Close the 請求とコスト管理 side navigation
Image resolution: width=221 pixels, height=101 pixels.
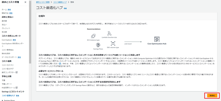pos(25,2)
